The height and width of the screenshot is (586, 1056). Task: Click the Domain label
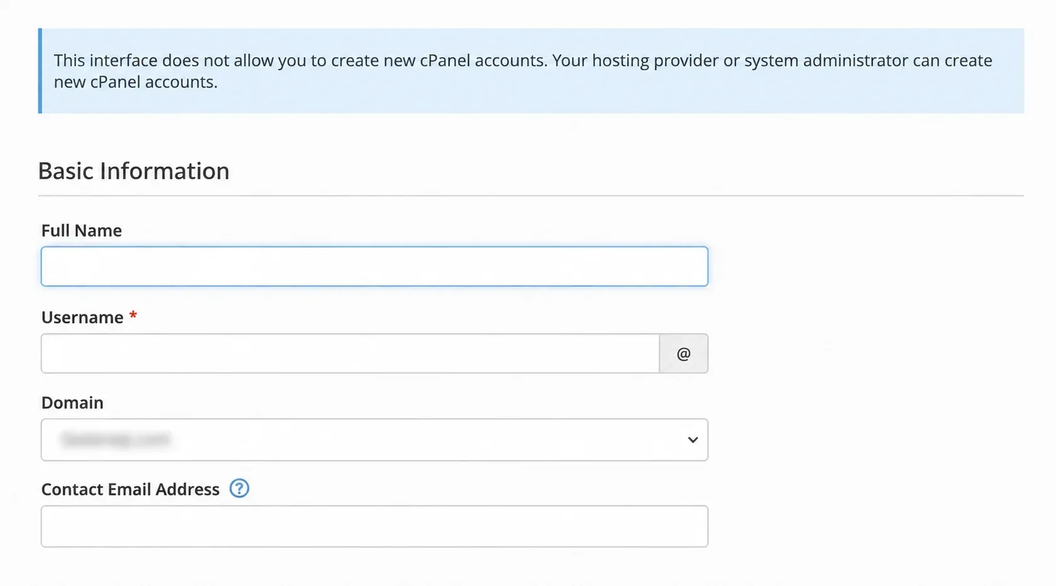[72, 403]
